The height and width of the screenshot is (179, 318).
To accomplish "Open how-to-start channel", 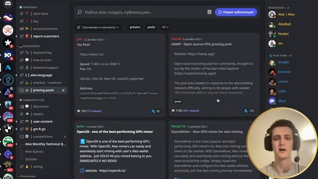I will click(x=42, y=60).
